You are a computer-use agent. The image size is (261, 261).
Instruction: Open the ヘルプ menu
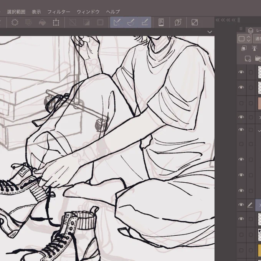pos(113,12)
